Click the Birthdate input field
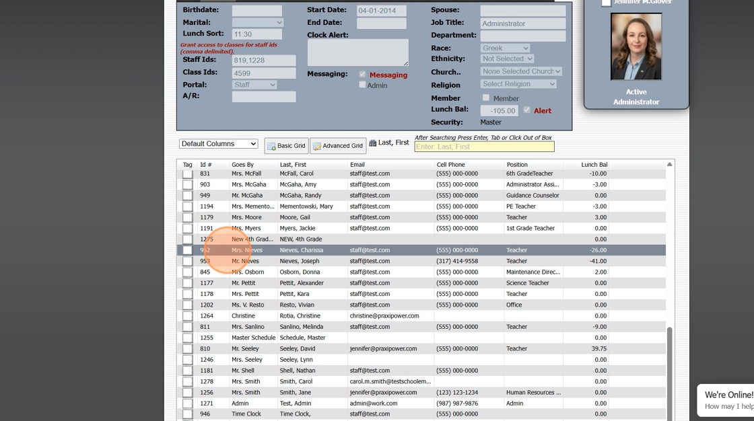Screen dimensions: 754x421 tap(256, 11)
